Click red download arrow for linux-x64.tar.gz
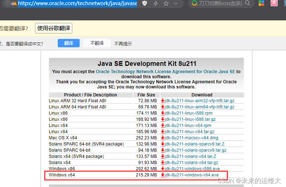This screenshot has height=187, width=286. (x=163, y=132)
